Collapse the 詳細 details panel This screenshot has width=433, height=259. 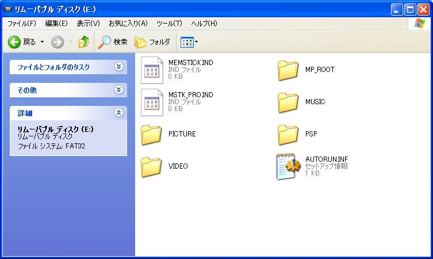pos(118,113)
